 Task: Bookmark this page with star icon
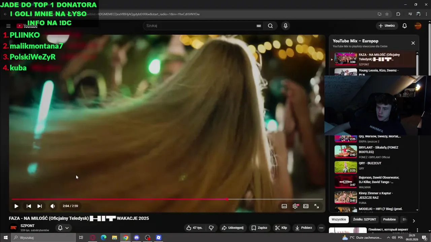387,14
